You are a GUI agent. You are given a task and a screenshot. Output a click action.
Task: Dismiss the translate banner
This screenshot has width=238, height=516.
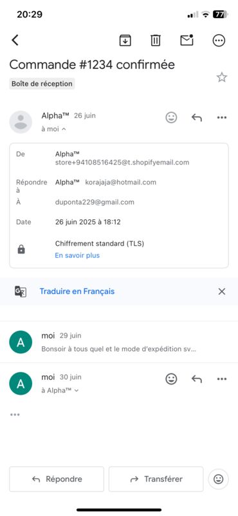pos(222,292)
